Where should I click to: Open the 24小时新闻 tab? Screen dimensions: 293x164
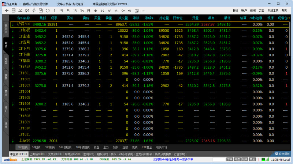126,154
